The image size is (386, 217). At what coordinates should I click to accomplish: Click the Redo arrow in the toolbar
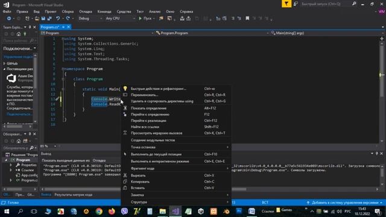[68, 19]
